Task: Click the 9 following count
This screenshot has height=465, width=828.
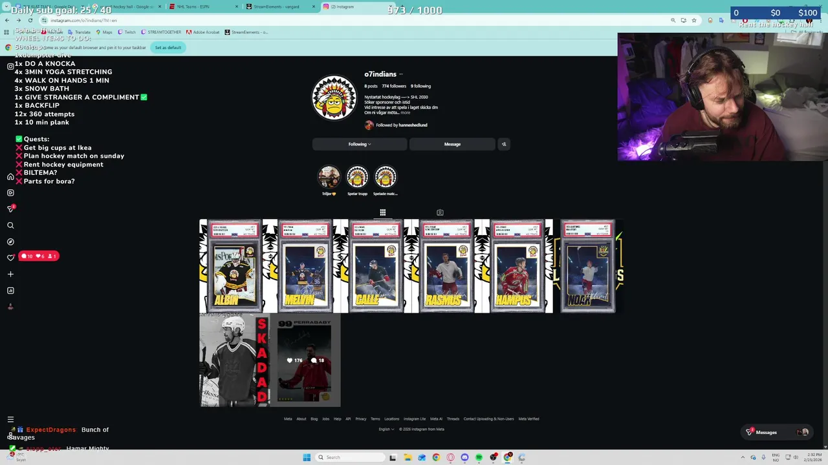Action: point(420,86)
